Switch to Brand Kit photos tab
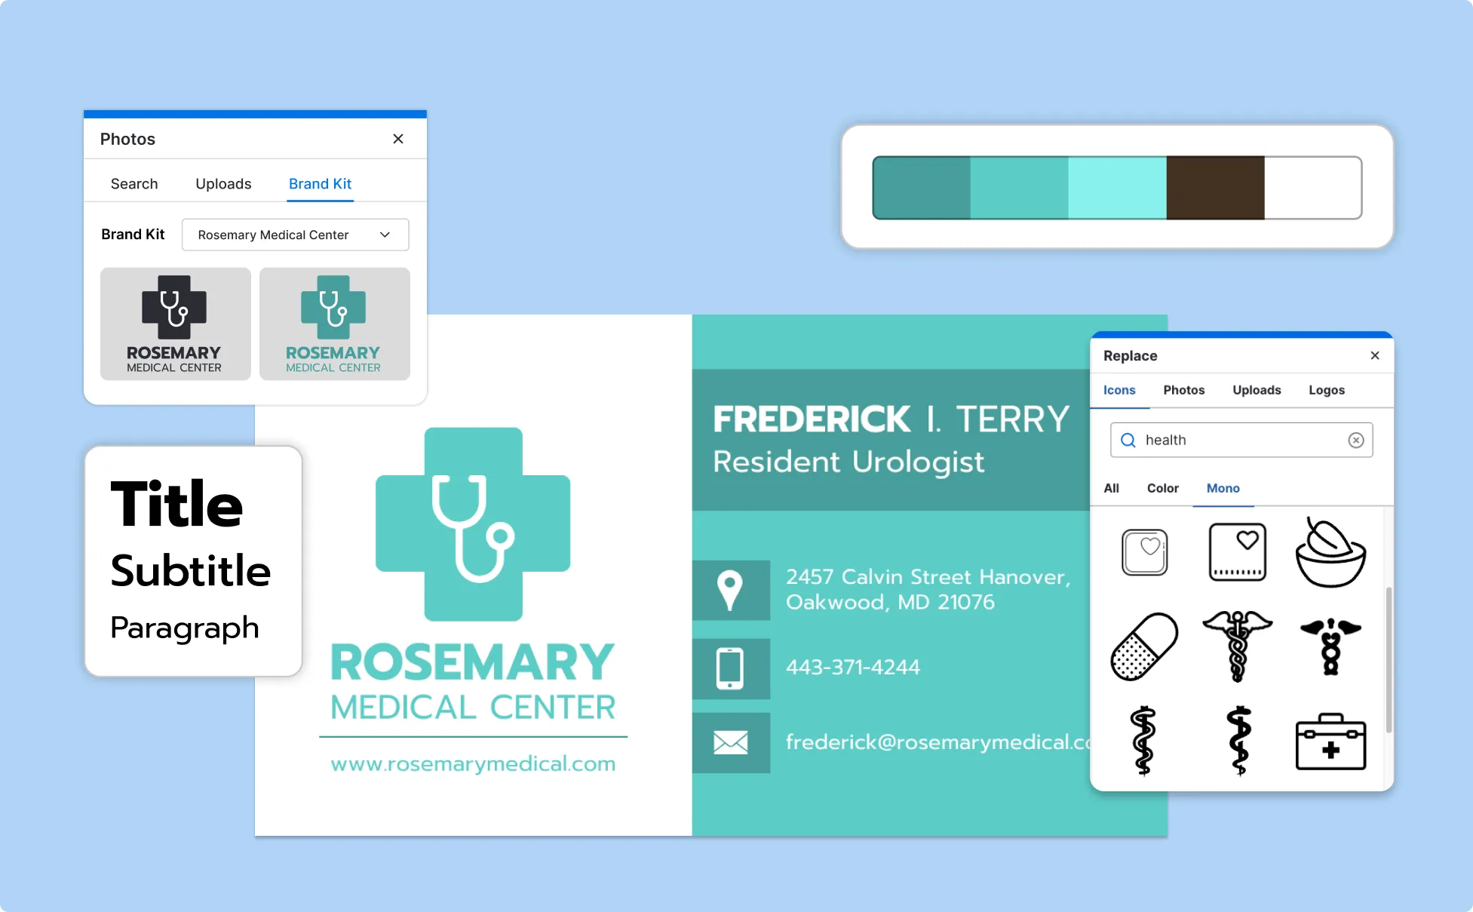Screen dimensions: 1473x912 320,183
